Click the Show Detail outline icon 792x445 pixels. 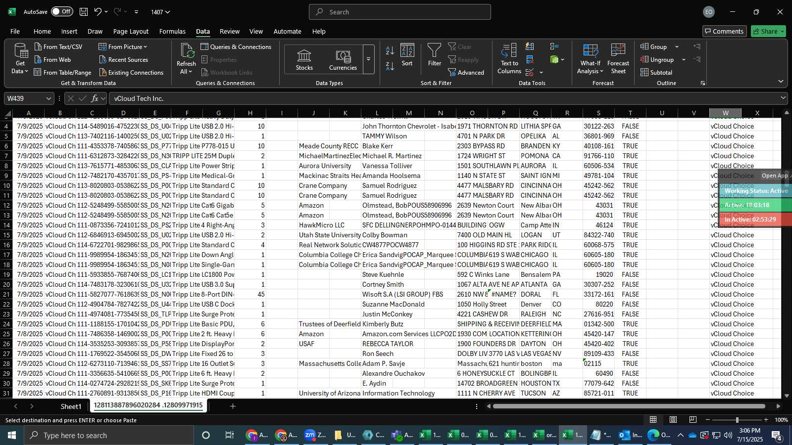coord(697,46)
